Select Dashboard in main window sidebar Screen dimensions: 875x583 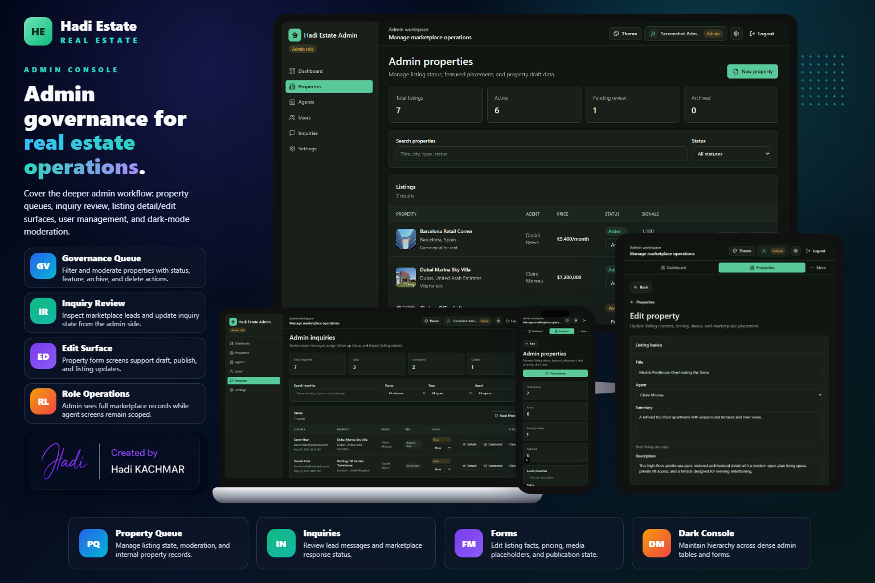tap(329, 71)
